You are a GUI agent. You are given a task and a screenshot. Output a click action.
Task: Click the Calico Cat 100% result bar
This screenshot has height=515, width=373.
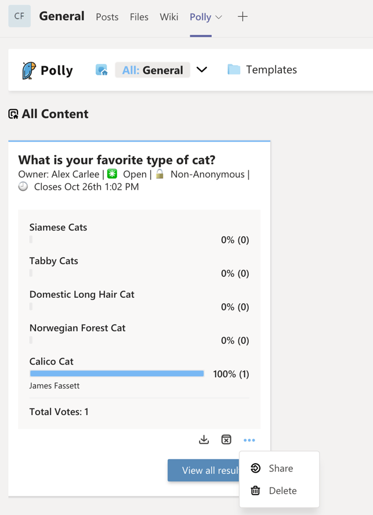117,374
